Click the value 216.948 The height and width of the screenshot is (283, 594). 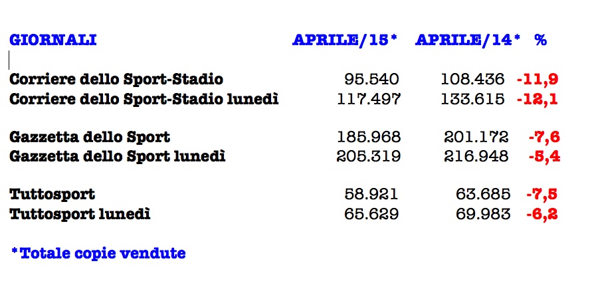476,157
